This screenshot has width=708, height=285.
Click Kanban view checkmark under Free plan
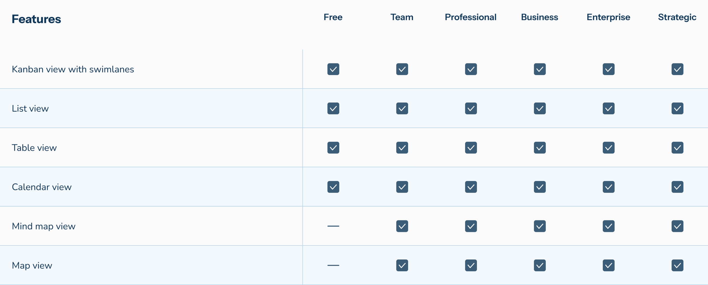click(x=333, y=69)
